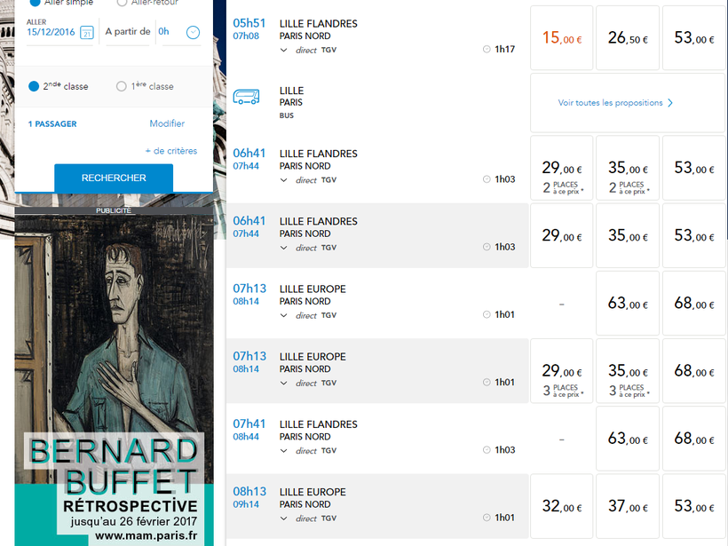Select the 15,00 € fare
The image size is (728, 546).
pos(561,38)
